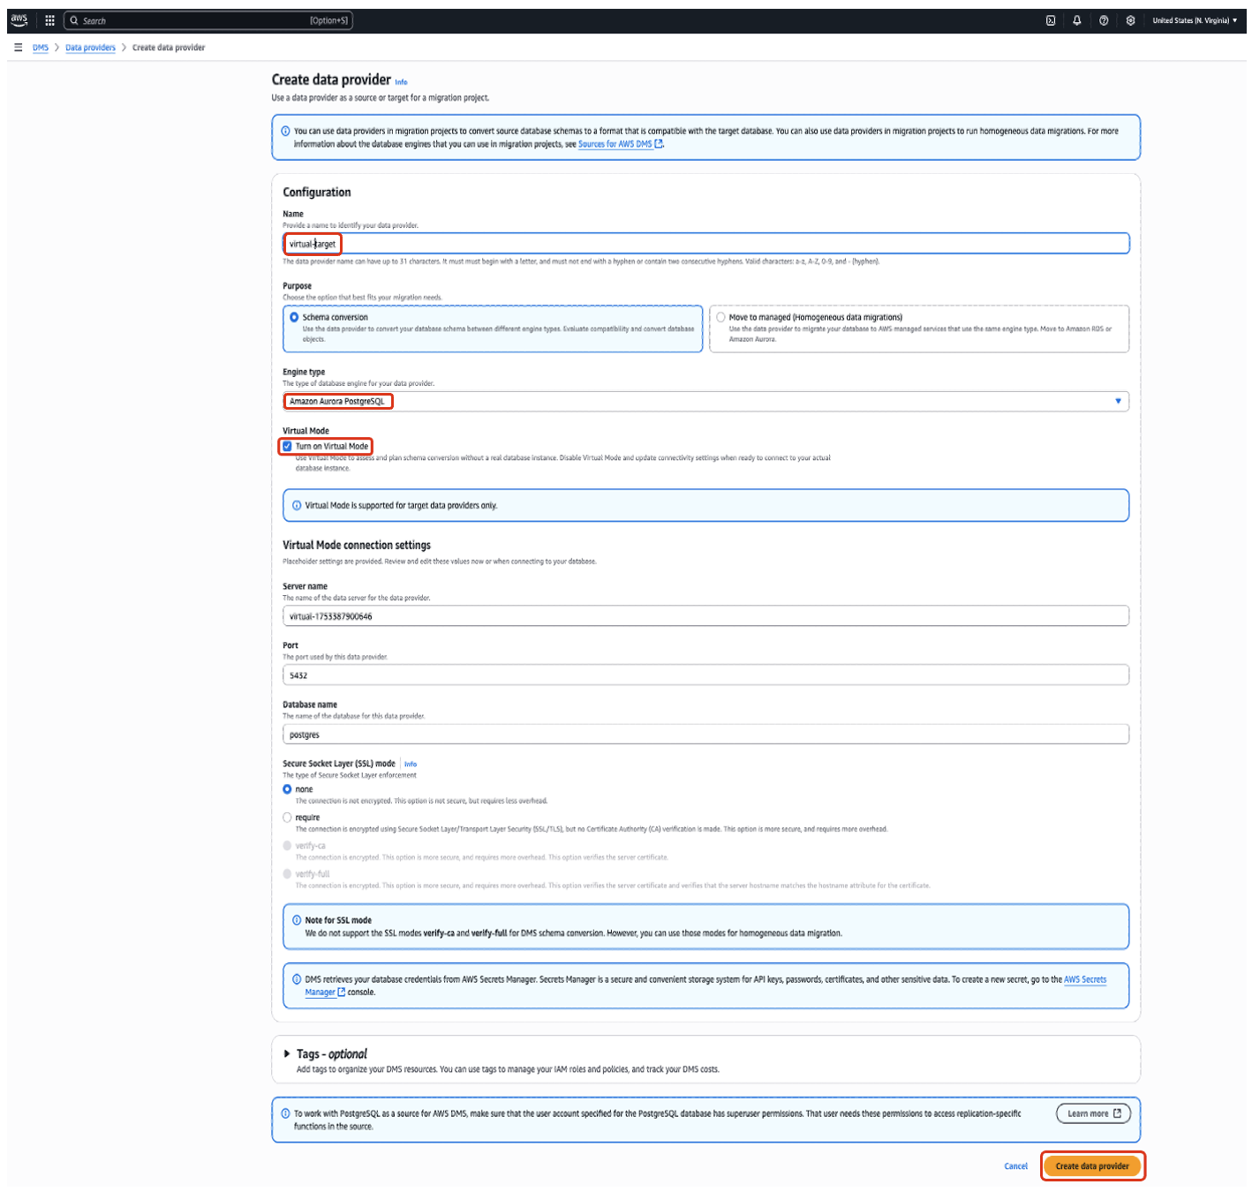Click the Virtual Mode connection settings heading
Screen dimensions: 1252x1192
[x=357, y=546]
